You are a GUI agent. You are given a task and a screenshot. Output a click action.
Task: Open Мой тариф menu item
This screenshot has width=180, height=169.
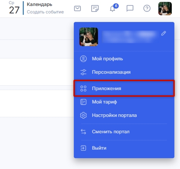[124, 102]
